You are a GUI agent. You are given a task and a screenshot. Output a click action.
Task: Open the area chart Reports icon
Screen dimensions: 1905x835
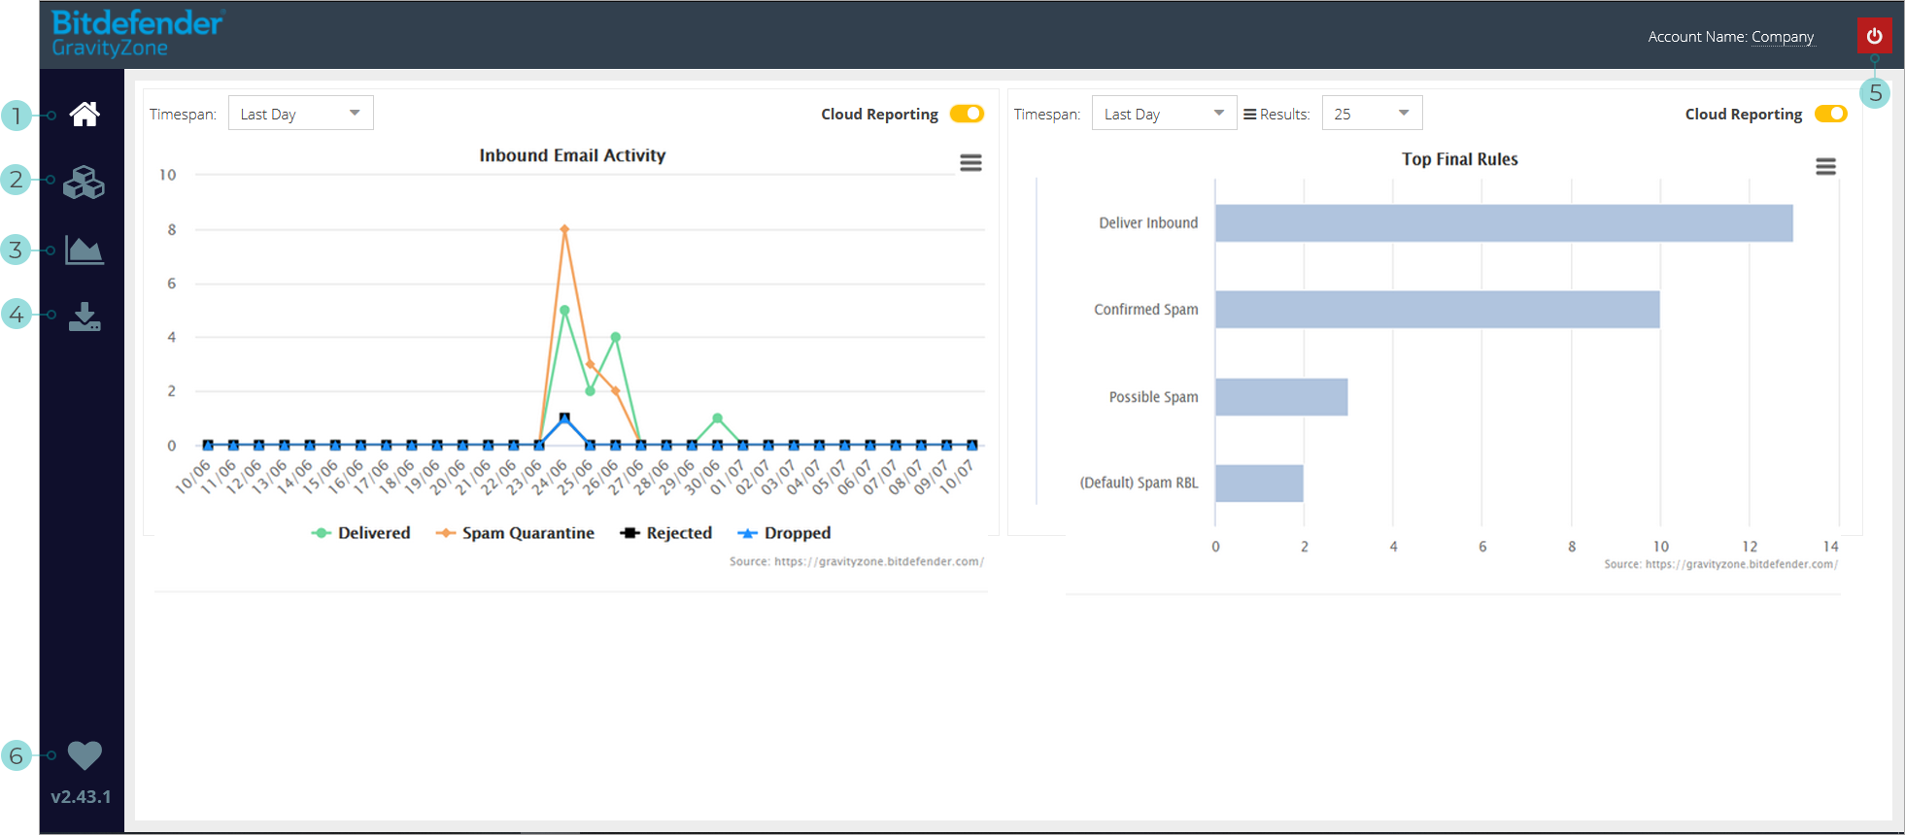pos(85,250)
